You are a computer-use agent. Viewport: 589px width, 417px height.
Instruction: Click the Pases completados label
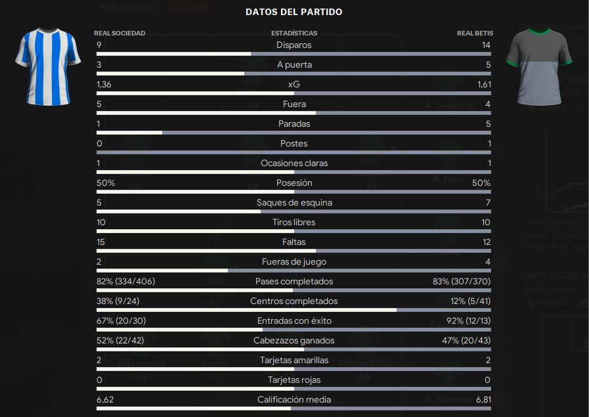[294, 281]
